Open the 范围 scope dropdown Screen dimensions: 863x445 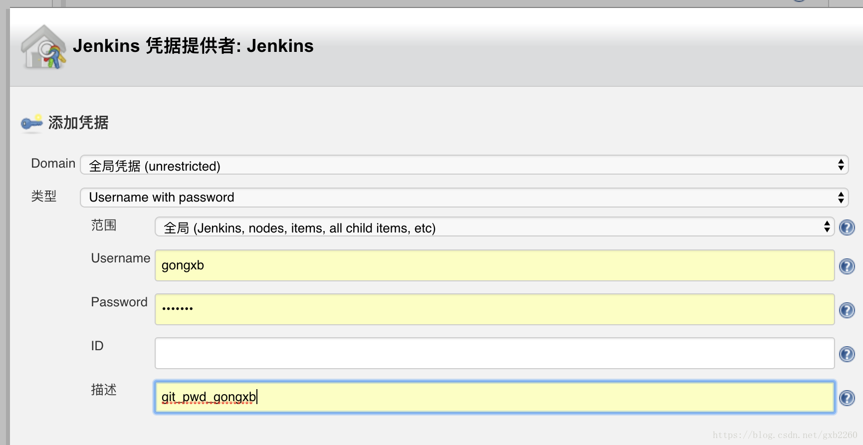click(494, 227)
